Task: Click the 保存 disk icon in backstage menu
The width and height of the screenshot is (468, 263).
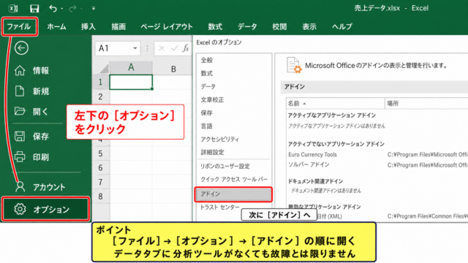Action: pos(20,137)
